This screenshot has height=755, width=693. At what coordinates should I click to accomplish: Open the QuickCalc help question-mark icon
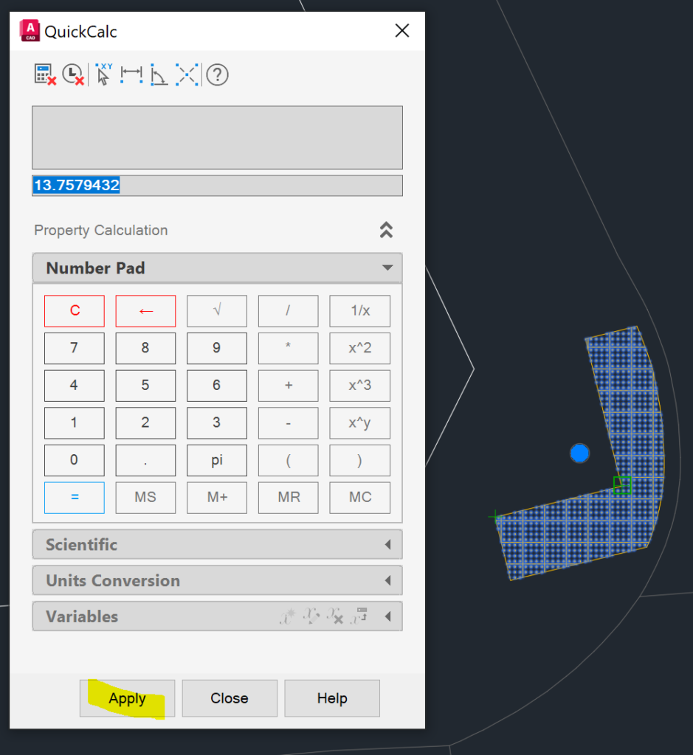tap(217, 75)
